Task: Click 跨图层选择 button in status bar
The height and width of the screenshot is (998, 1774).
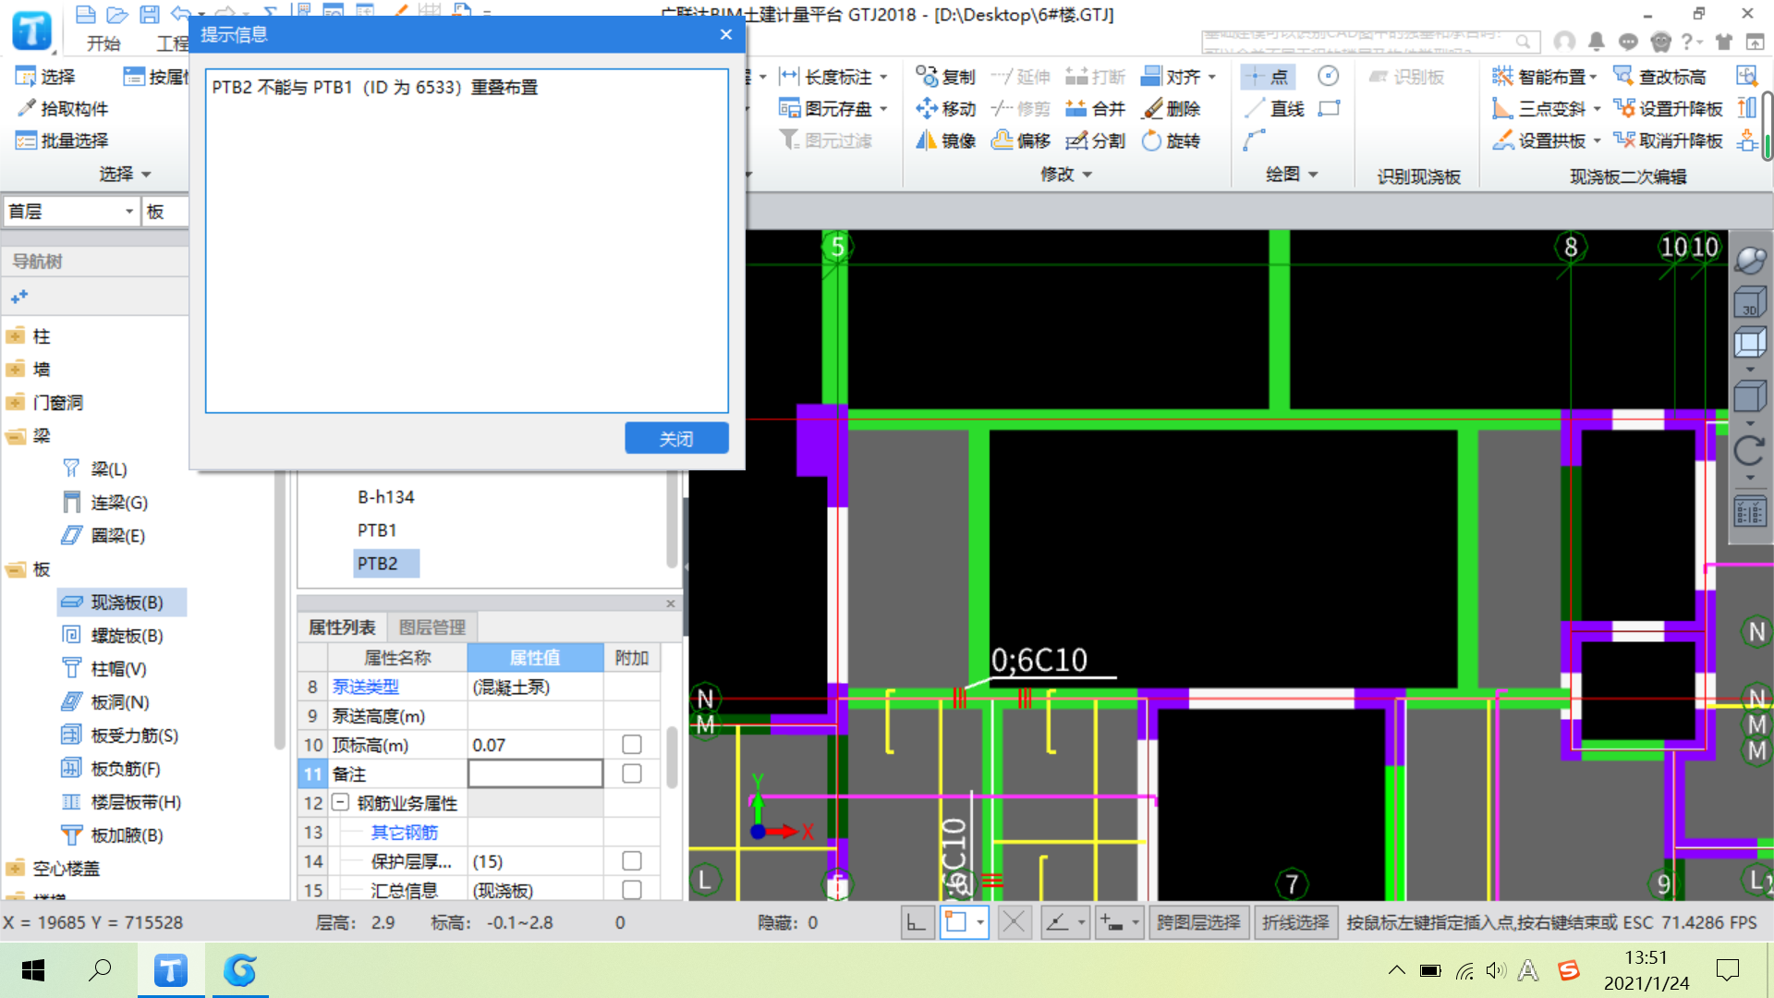Action: (x=1198, y=922)
